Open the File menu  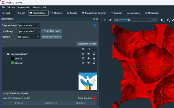pos(4,7)
